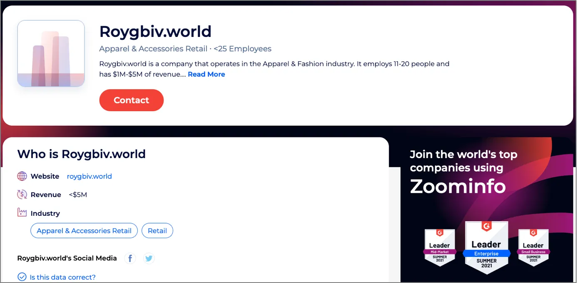The width and height of the screenshot is (577, 283).
Task: Click the Roygbiv.world company logo thumbnail
Action: (x=51, y=54)
